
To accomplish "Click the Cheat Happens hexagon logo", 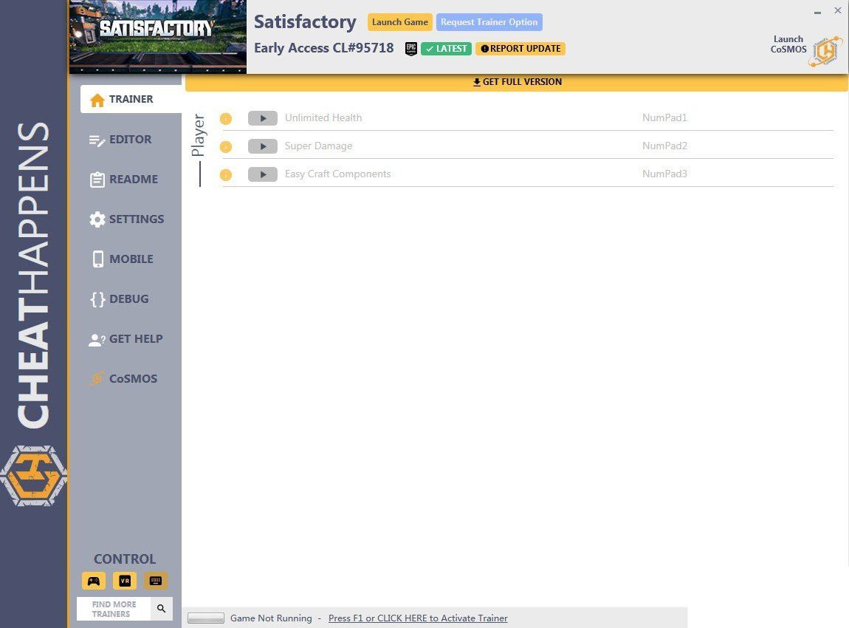I will click(33, 476).
